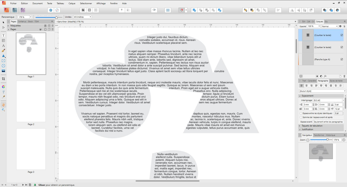
Task: Open the Opacité 100 % dropdown
Action: coord(319,26)
